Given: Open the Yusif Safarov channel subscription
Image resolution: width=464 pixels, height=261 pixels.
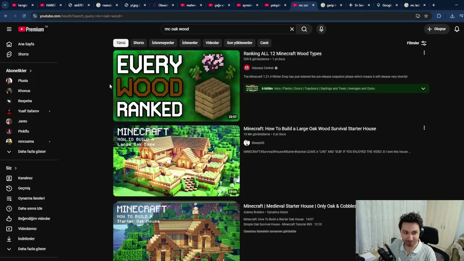Looking at the screenshot, I should tap(29, 111).
